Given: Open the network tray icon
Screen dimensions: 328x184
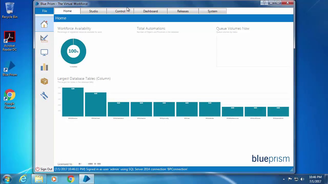Looking at the screenshot, I should tap(296, 179).
